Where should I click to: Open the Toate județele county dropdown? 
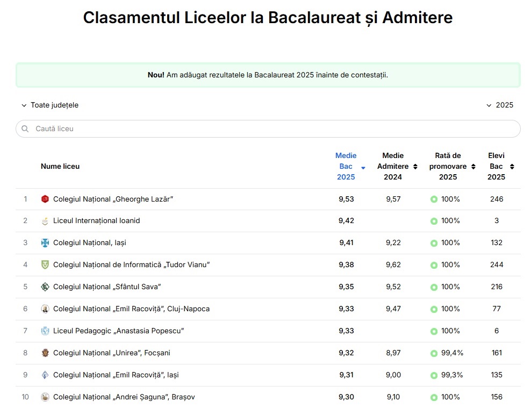click(x=50, y=105)
